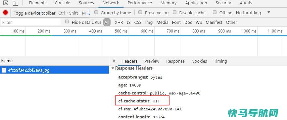Screen dimensions: 287x120
Task: Open the No throttling dropdown
Action: click(253, 13)
